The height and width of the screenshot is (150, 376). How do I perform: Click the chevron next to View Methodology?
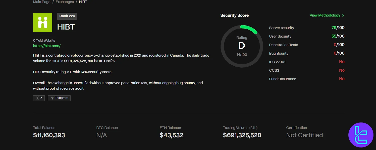(343, 15)
